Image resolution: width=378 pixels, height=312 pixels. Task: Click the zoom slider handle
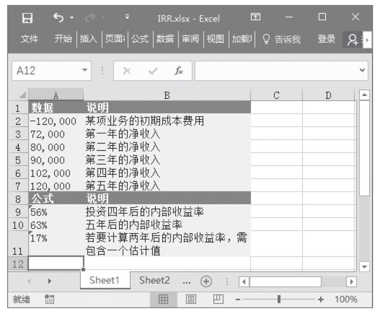(x=279, y=300)
